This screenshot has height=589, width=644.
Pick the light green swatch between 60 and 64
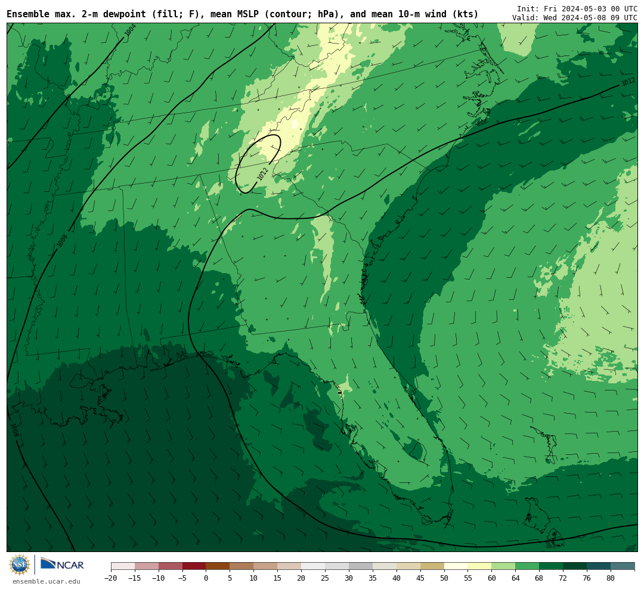(x=504, y=566)
